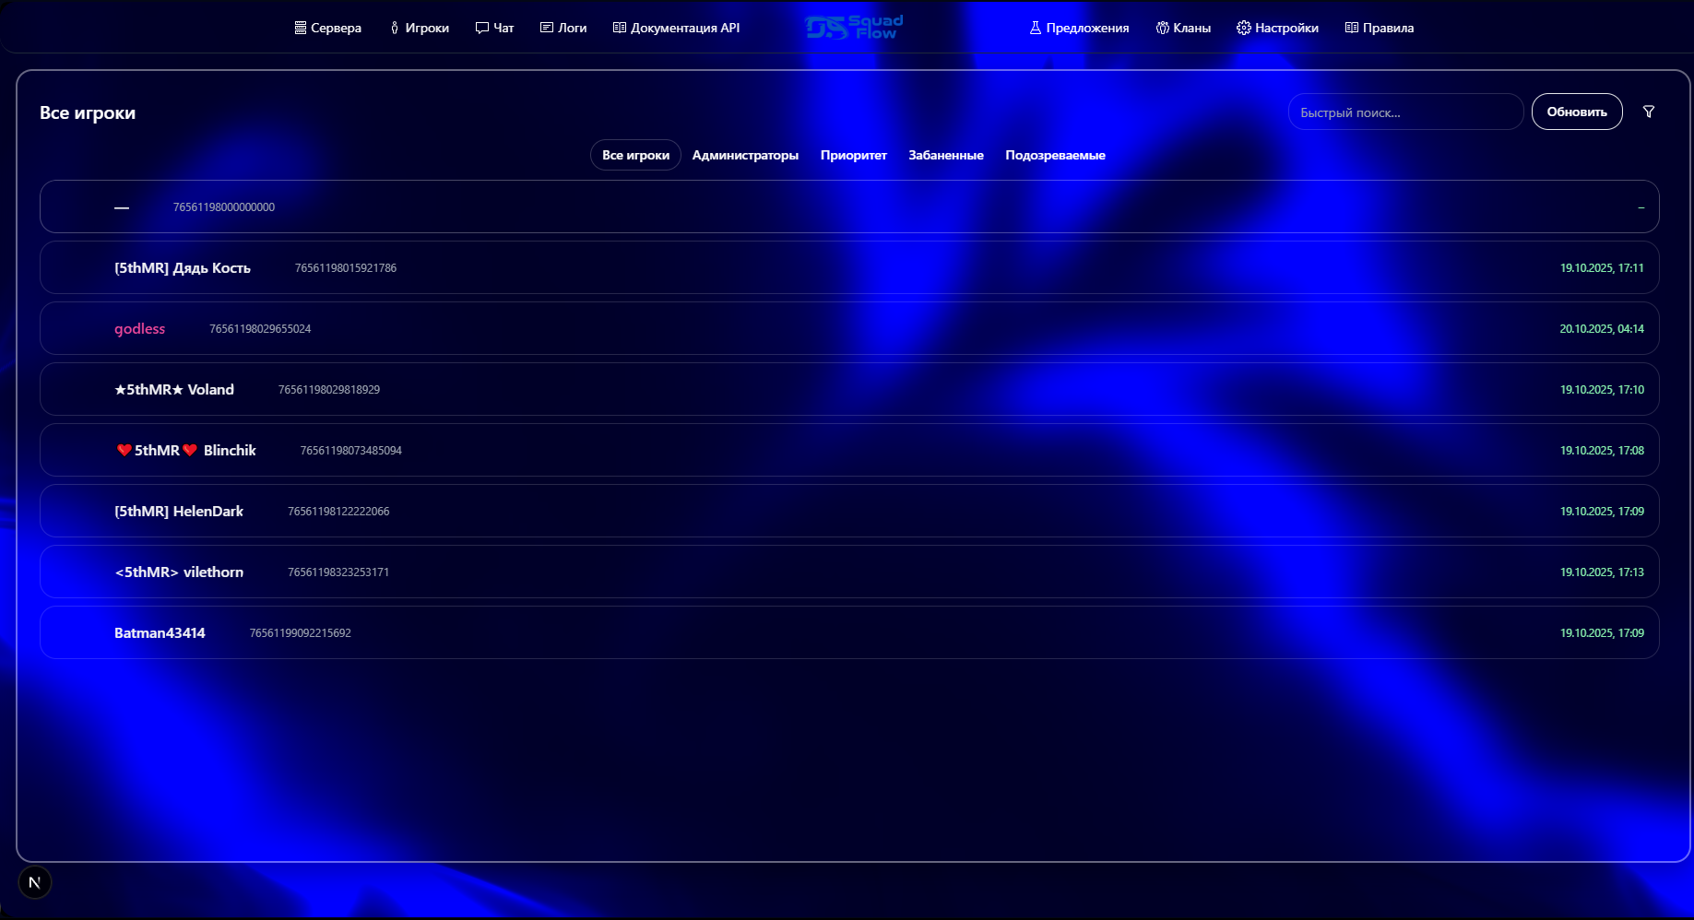Select the Забаненные tab
1694x920 pixels.
click(945, 155)
